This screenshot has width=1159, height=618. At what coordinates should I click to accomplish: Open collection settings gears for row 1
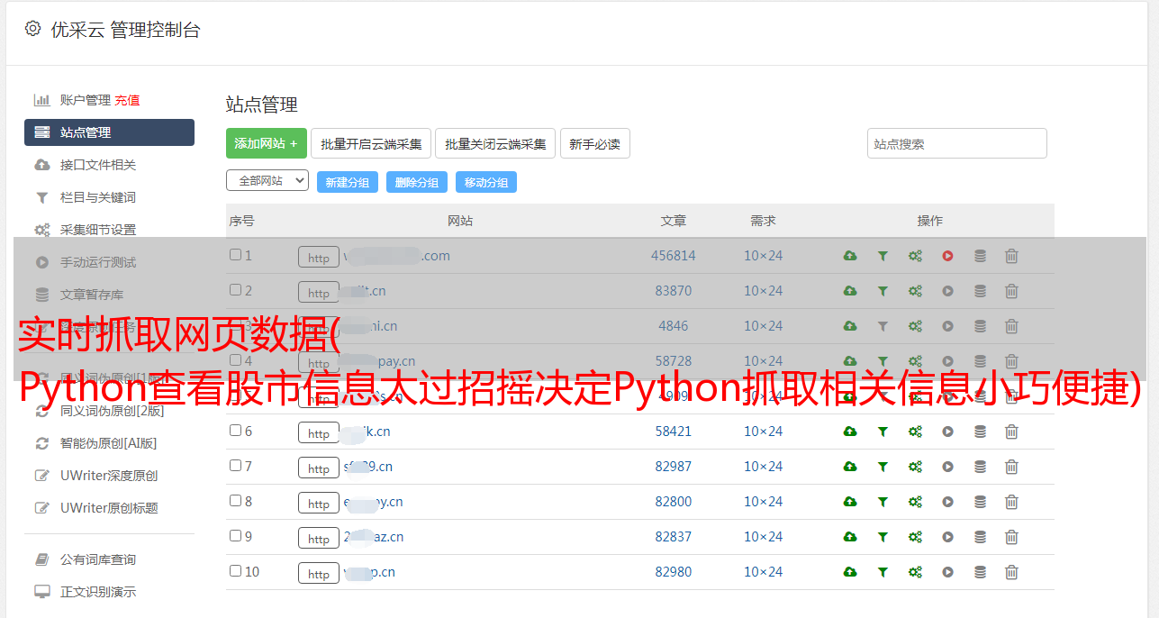[x=915, y=256]
